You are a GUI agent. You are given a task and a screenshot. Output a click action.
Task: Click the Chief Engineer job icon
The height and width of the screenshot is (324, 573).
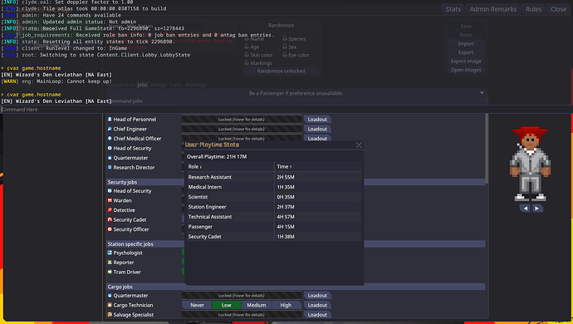(x=110, y=129)
